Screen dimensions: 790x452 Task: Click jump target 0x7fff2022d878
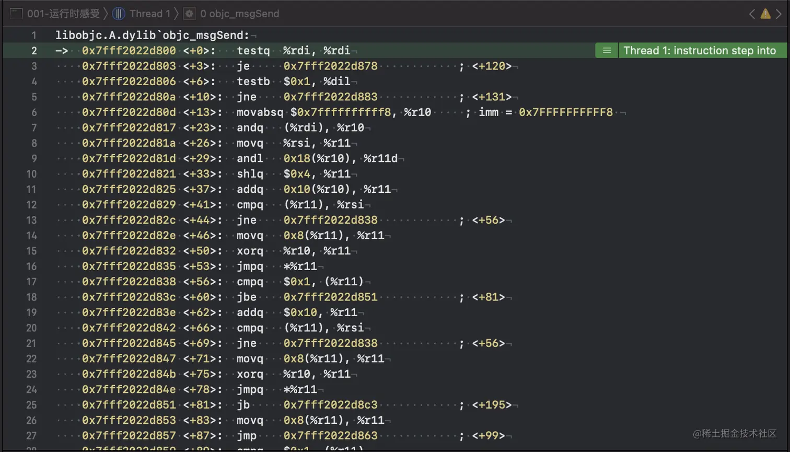click(330, 66)
